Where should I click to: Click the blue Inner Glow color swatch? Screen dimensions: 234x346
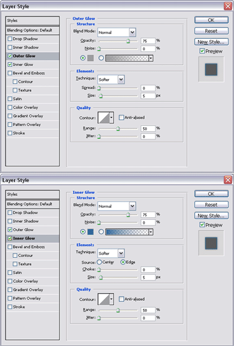pos(90,232)
